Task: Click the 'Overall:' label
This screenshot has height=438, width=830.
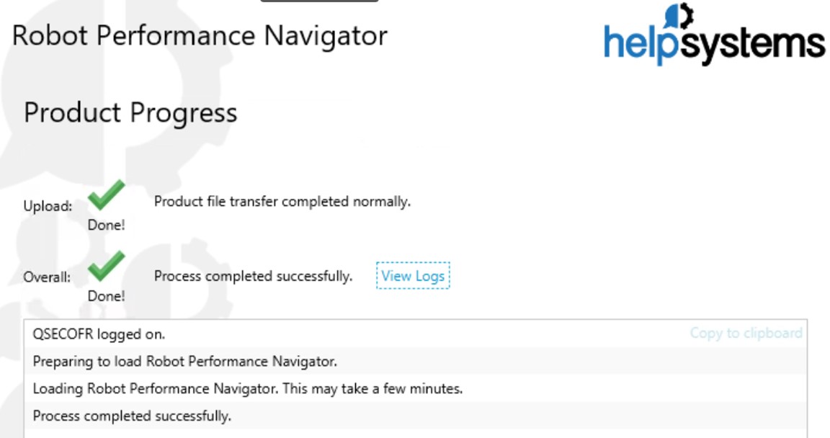Action: point(48,277)
